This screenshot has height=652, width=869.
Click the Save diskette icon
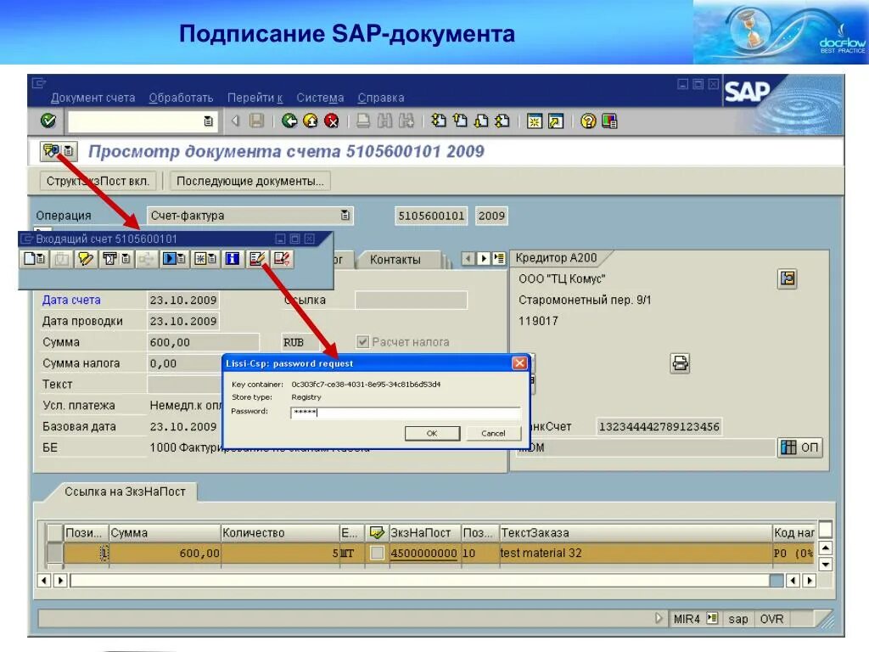(256, 121)
